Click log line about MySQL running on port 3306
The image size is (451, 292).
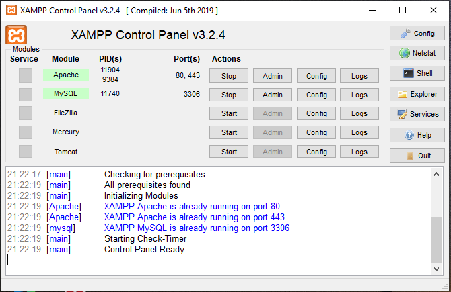tap(197, 228)
